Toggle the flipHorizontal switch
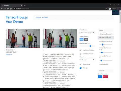The height and width of the screenshot is (91, 121). point(81,64)
